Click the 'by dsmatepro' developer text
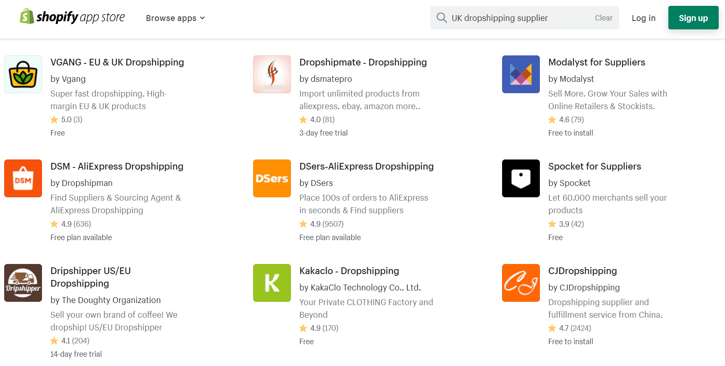725x366 pixels. coord(326,79)
